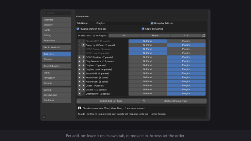
Task: Toggle Group by Add-on checkbox
Action: [152, 23]
